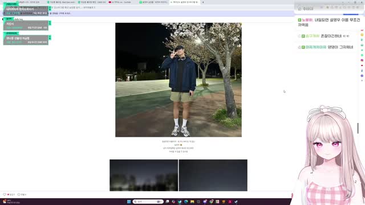Switch to the Daum type auto tab
The height and width of the screenshot is (205, 365).
[x=62, y=2]
